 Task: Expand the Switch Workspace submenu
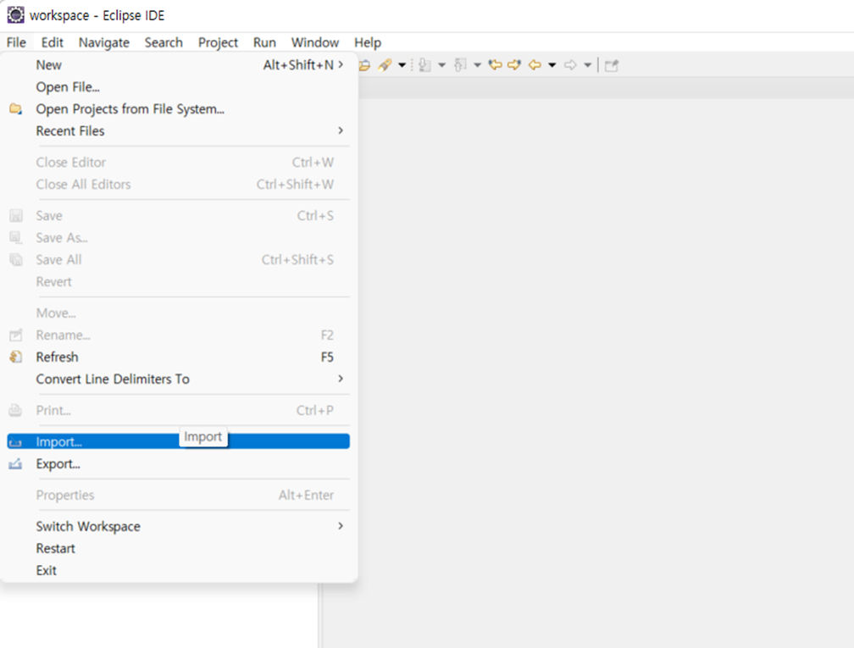click(x=178, y=527)
